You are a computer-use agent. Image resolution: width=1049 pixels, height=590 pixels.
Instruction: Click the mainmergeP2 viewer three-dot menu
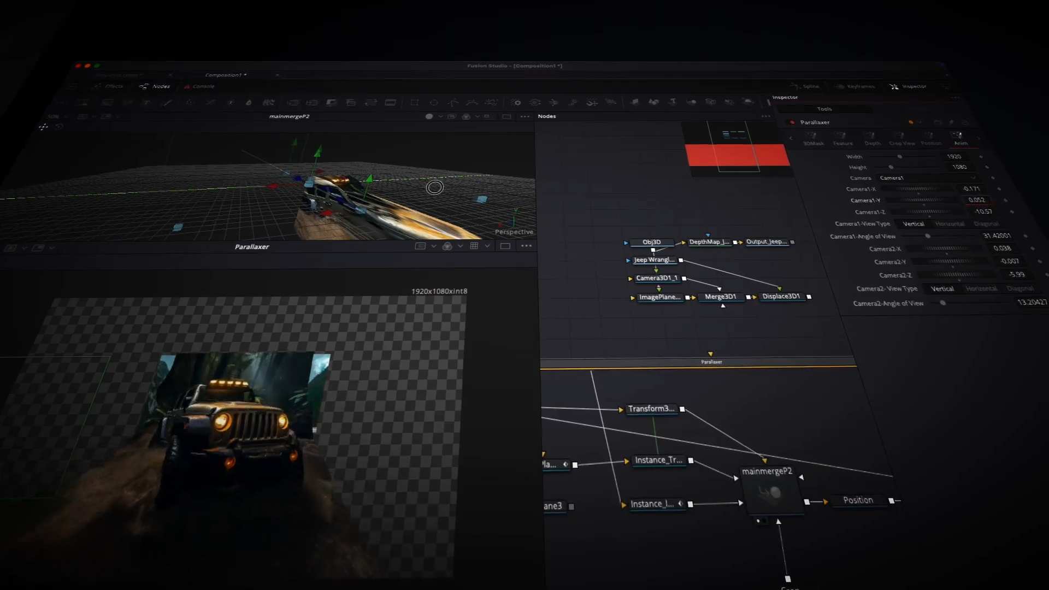click(x=525, y=116)
